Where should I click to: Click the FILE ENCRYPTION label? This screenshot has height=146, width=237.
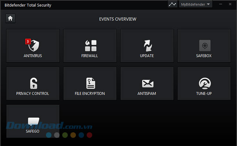90,93
